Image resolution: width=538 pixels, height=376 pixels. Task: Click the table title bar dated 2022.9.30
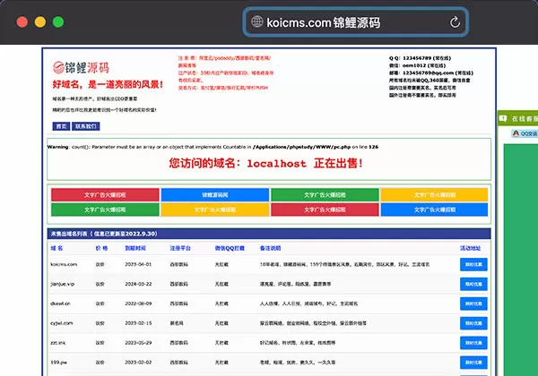(x=269, y=234)
